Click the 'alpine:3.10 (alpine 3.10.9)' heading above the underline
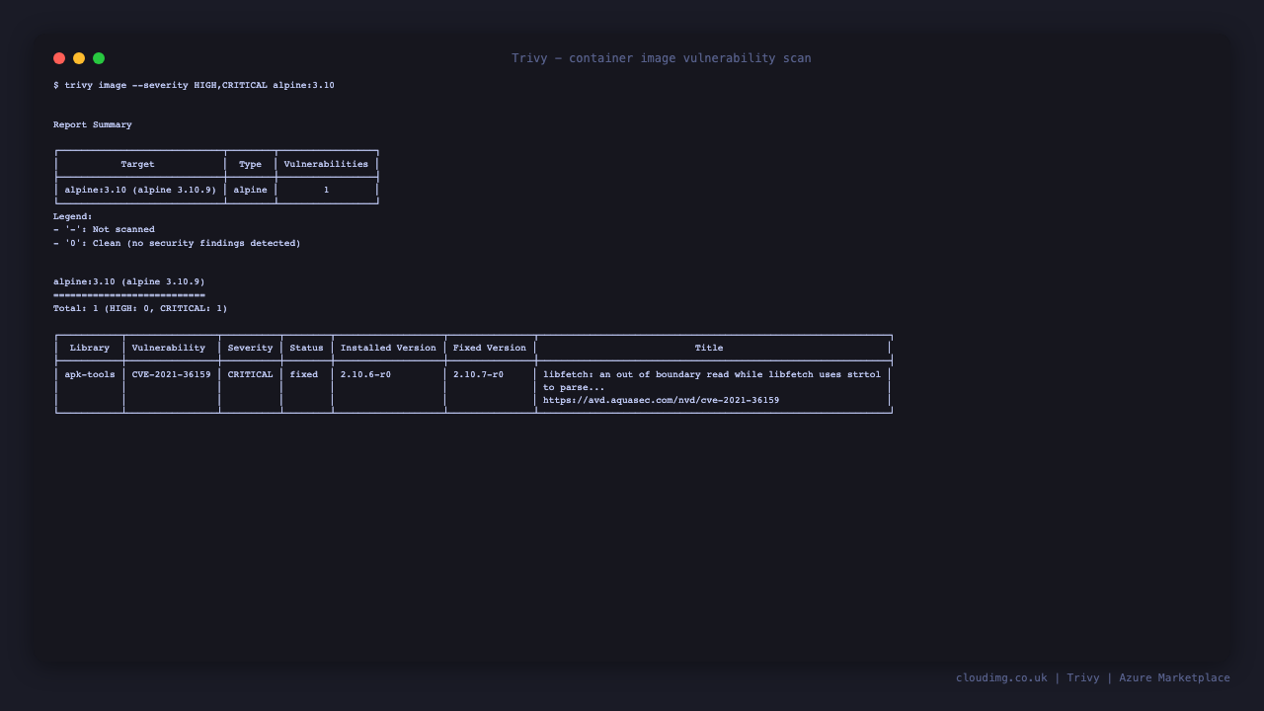Screen dimensions: 1264x711 coord(129,281)
